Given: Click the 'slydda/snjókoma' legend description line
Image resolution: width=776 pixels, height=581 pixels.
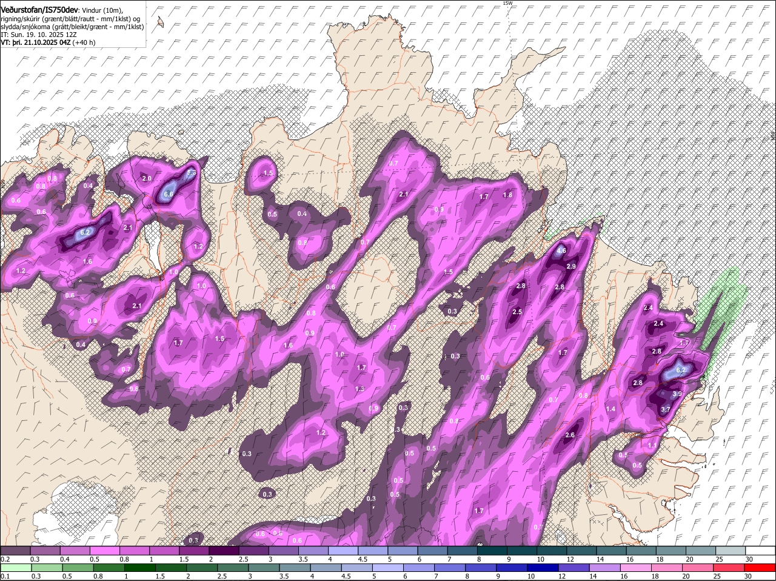Looking at the screenshot, I should (72, 27).
